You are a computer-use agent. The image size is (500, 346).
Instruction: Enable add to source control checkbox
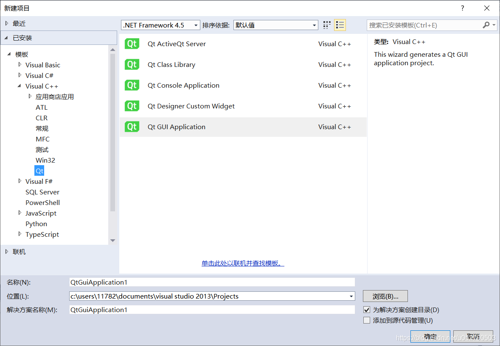(x=367, y=320)
